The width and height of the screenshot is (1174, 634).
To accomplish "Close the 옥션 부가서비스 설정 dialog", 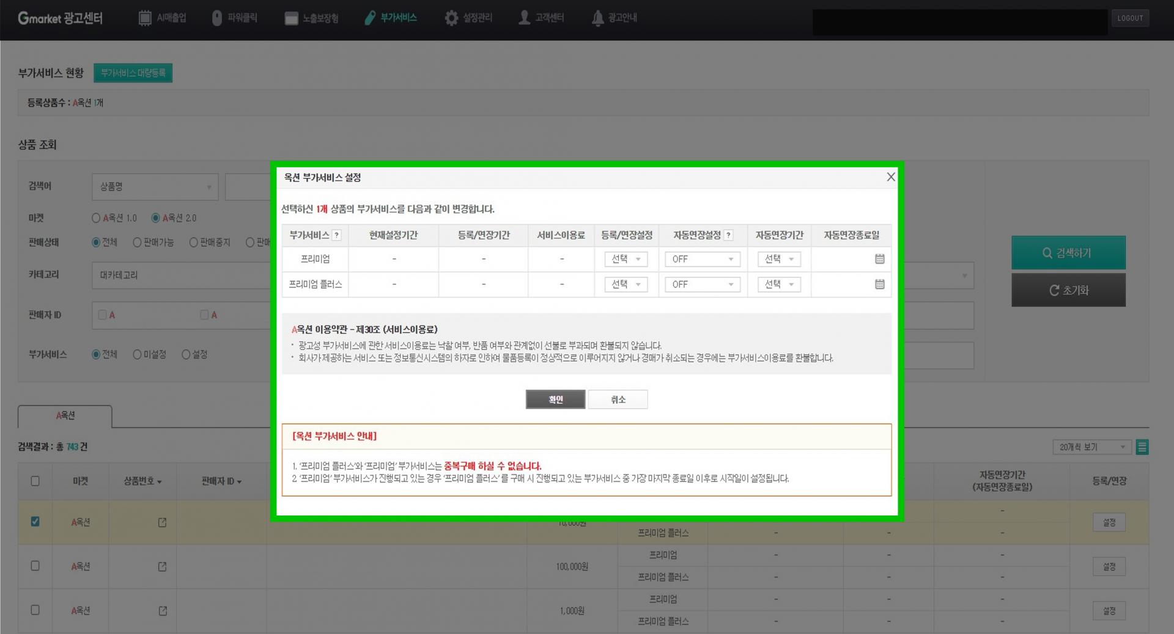I will click(x=890, y=177).
